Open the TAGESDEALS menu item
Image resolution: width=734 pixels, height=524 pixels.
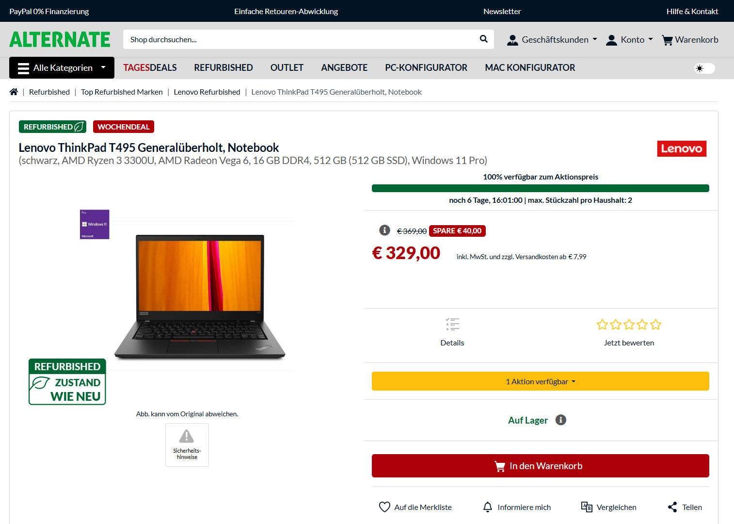150,67
